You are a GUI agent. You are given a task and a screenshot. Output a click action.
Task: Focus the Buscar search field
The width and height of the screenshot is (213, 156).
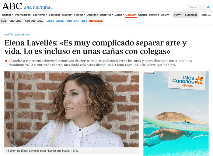click(197, 7)
